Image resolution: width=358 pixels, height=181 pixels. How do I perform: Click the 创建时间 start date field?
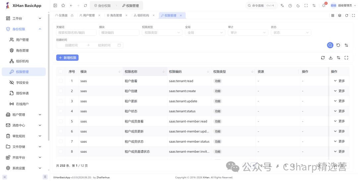[71, 45]
